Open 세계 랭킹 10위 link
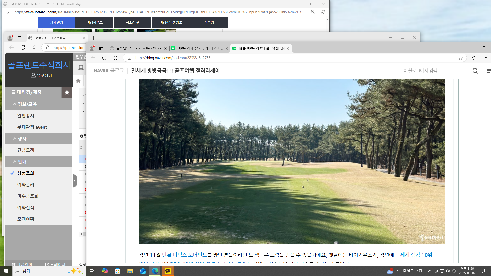Screen dimensions: 491x276 (x=416, y=255)
